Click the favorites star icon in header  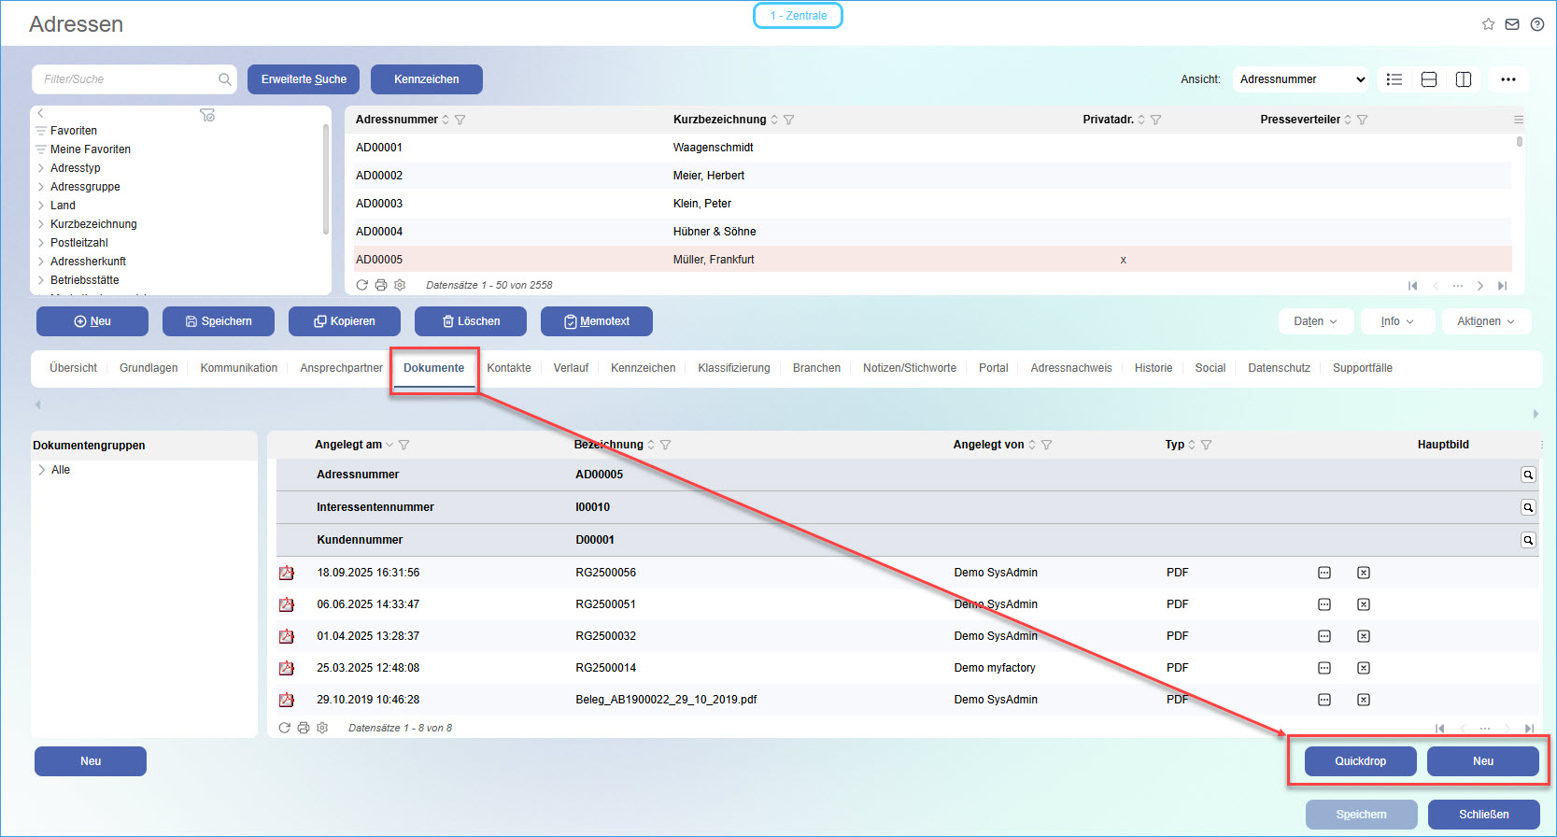pos(1488,24)
